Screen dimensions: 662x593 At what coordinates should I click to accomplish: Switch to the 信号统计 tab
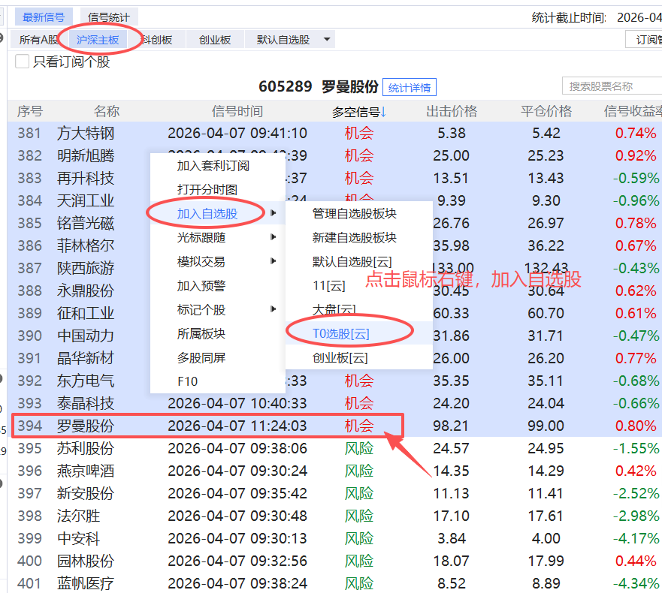pos(108,17)
